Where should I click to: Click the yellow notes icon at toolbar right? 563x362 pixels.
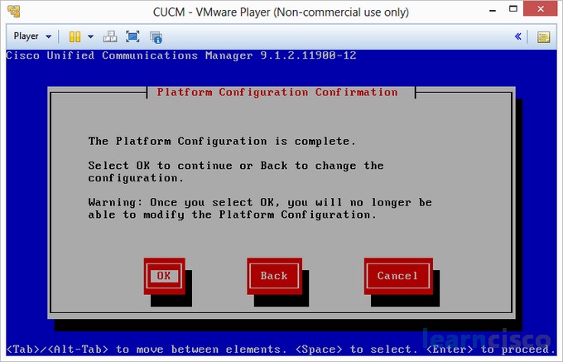click(x=543, y=36)
